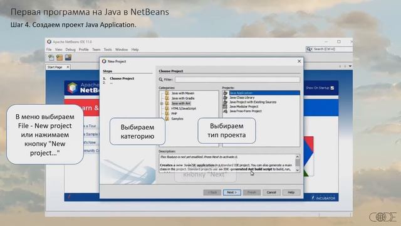
Task: Select Java Modular Project type
Action: (x=244, y=107)
